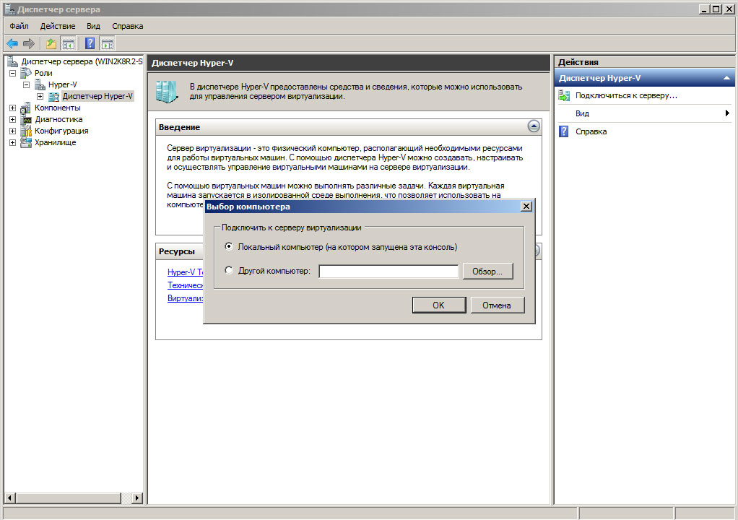Toggle the show/hide action pane icon
Screen dimensions: 738x520
pos(108,44)
